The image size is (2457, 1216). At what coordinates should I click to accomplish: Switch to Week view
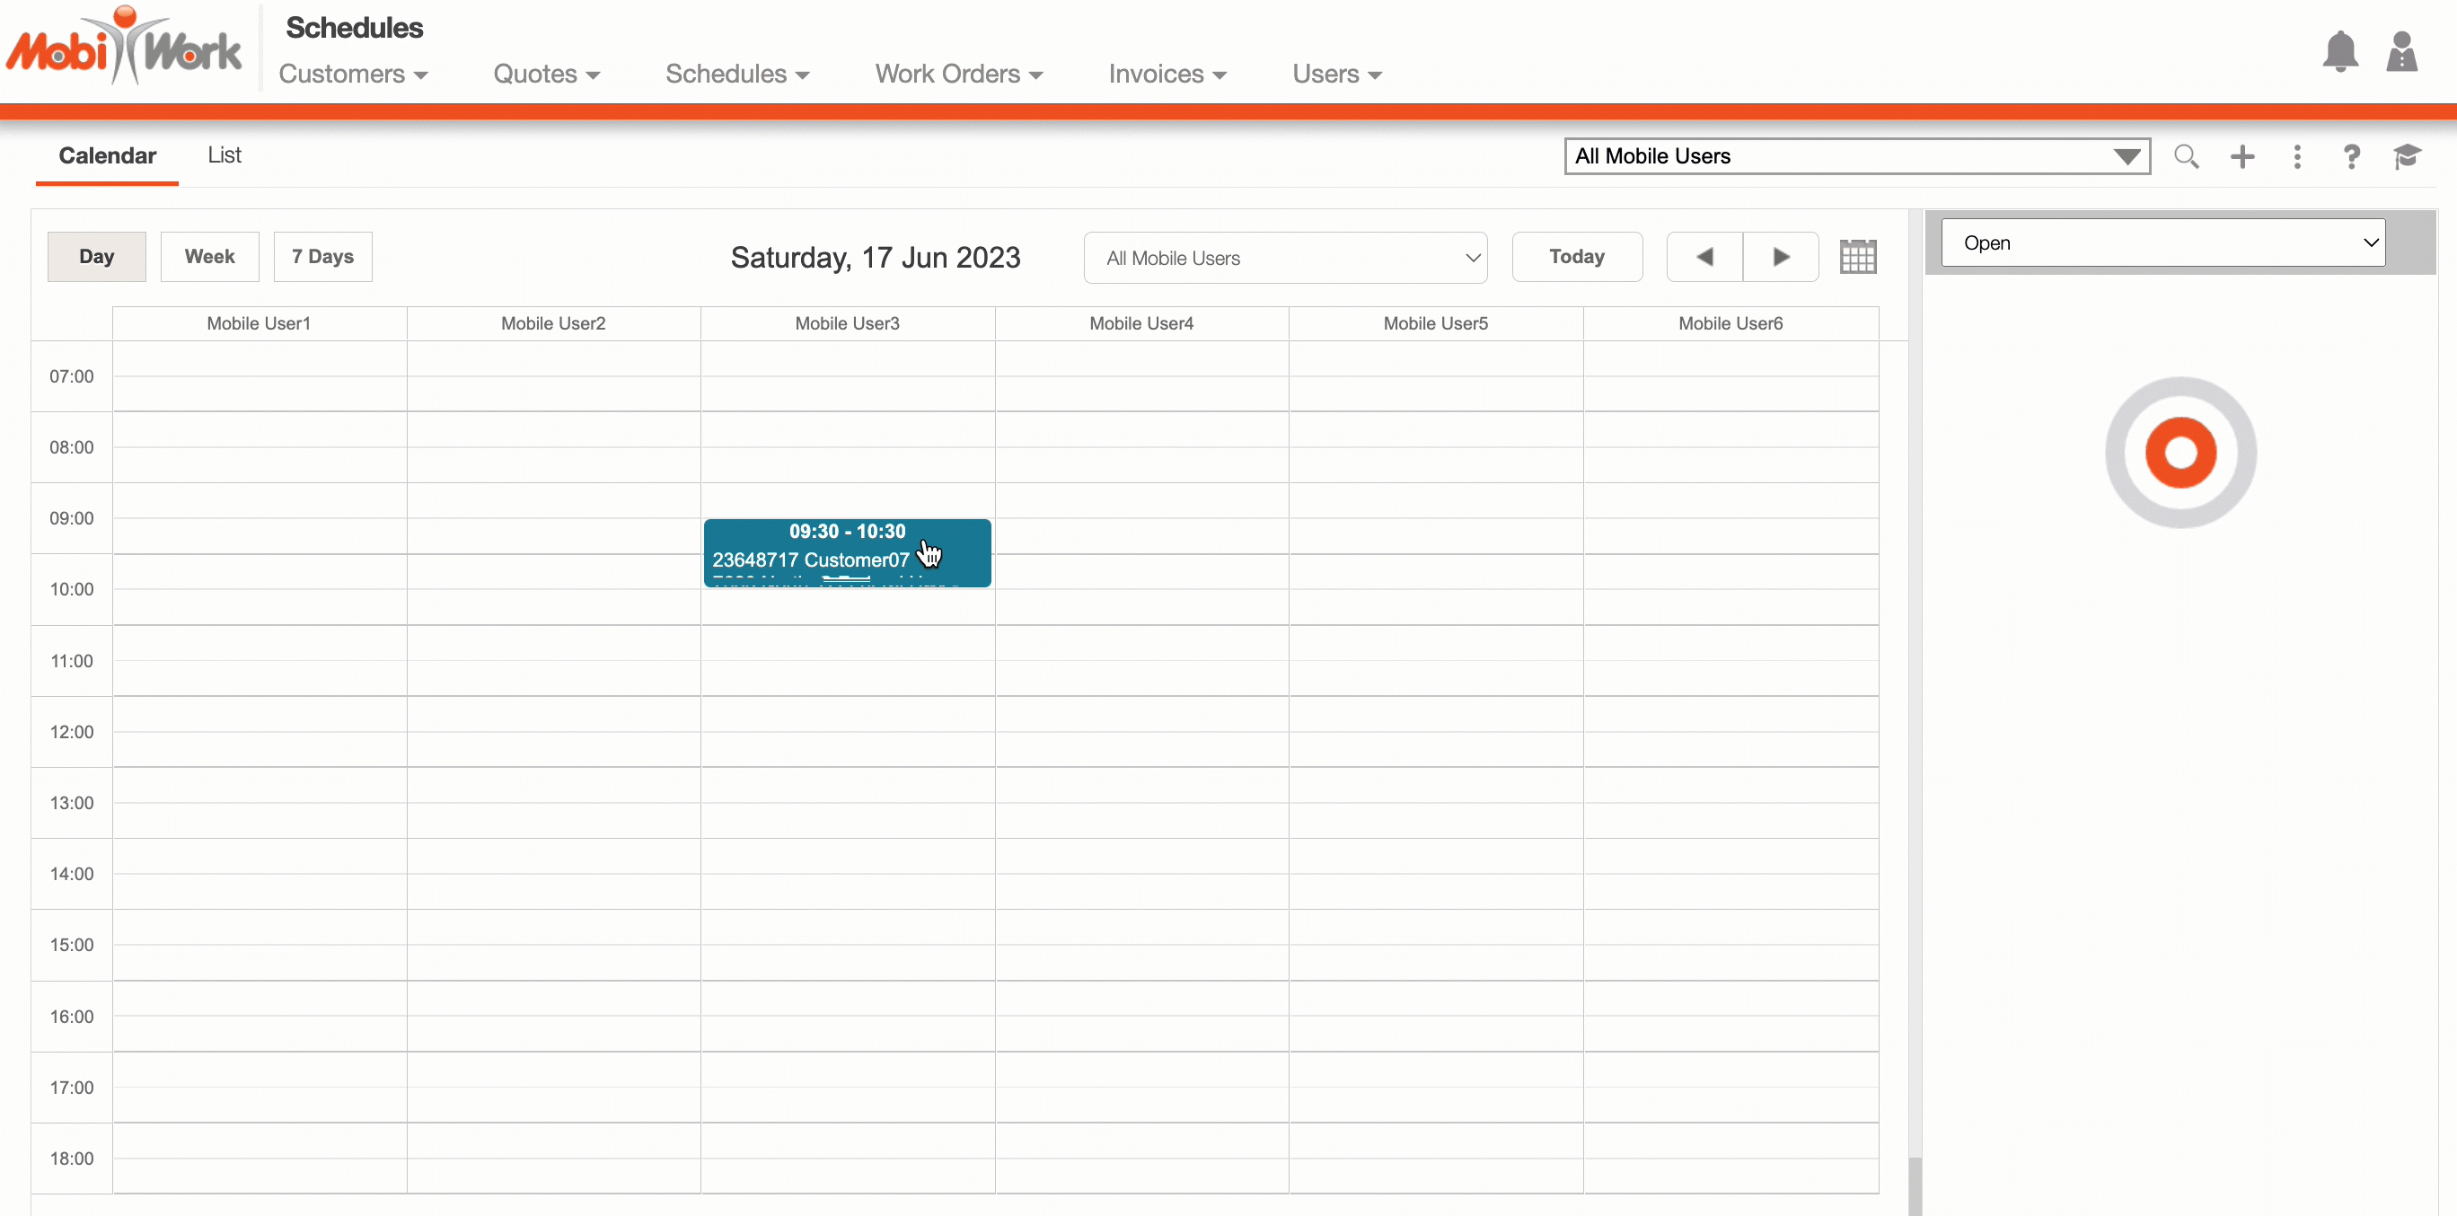tap(209, 257)
